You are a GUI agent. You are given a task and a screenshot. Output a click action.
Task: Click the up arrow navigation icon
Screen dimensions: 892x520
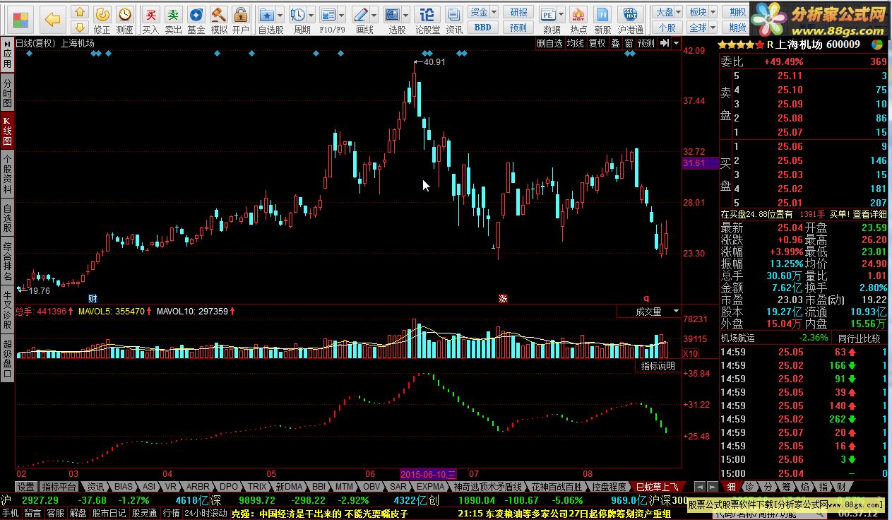(80, 12)
